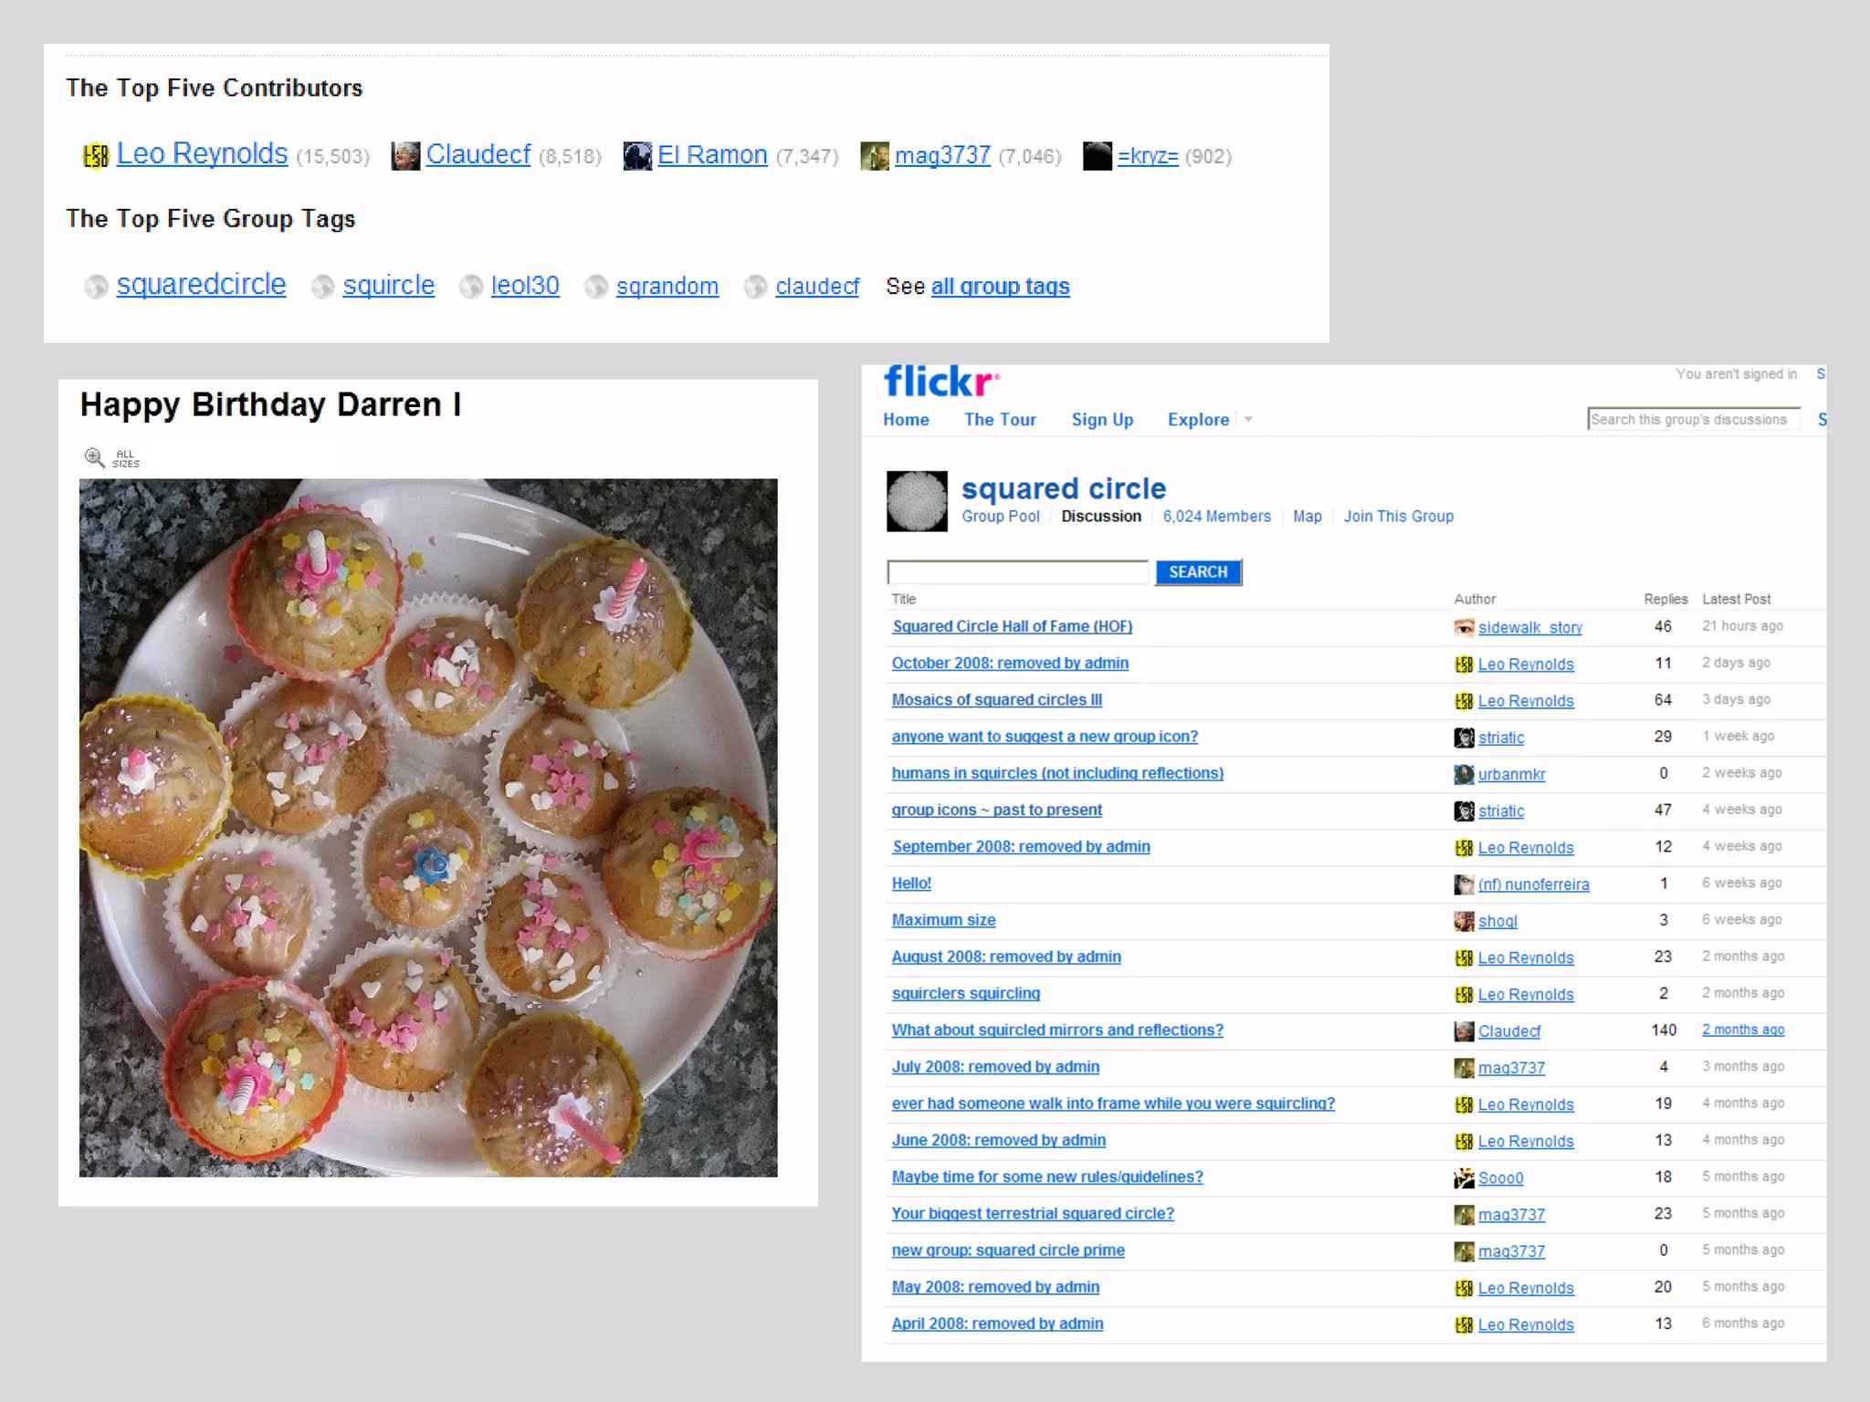The height and width of the screenshot is (1402, 1870).
Task: Click the cupcakes birthday photo
Action: pyautogui.click(x=428, y=827)
